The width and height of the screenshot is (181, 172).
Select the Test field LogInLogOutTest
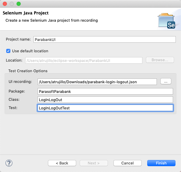click(105, 108)
